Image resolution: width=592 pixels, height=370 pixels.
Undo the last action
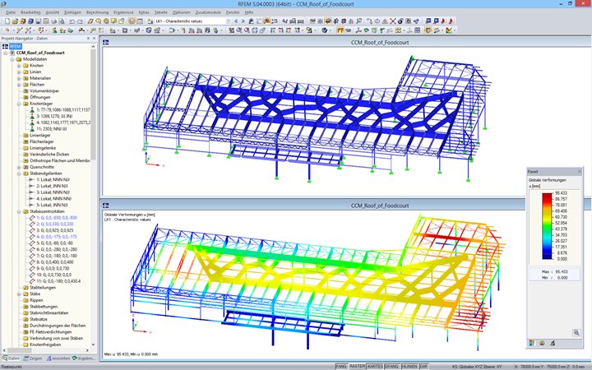(72, 21)
